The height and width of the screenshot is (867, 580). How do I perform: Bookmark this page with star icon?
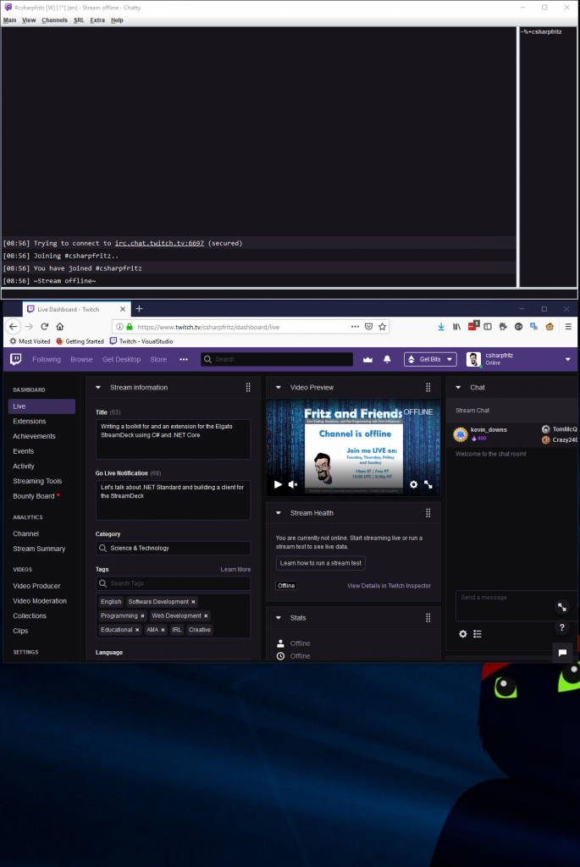[x=383, y=327]
